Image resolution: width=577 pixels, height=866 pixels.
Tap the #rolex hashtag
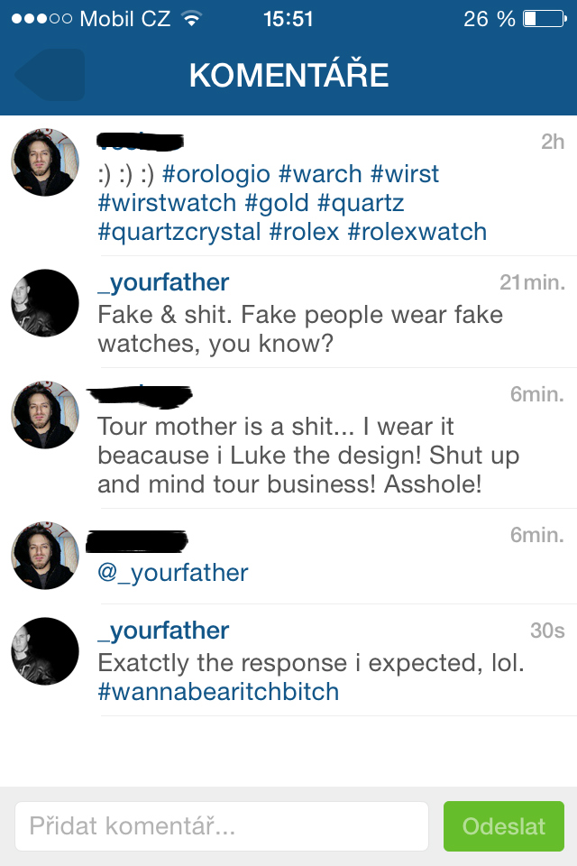click(x=304, y=231)
